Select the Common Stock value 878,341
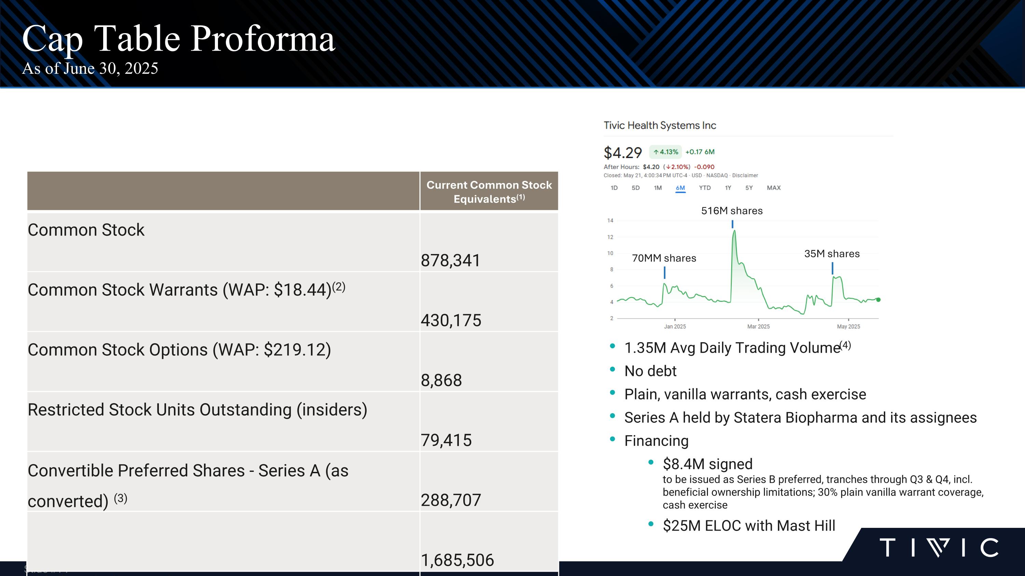This screenshot has height=576, width=1025. coord(450,261)
